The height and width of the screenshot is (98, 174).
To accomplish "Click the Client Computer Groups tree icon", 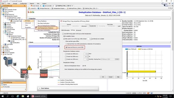I will point(4,10).
